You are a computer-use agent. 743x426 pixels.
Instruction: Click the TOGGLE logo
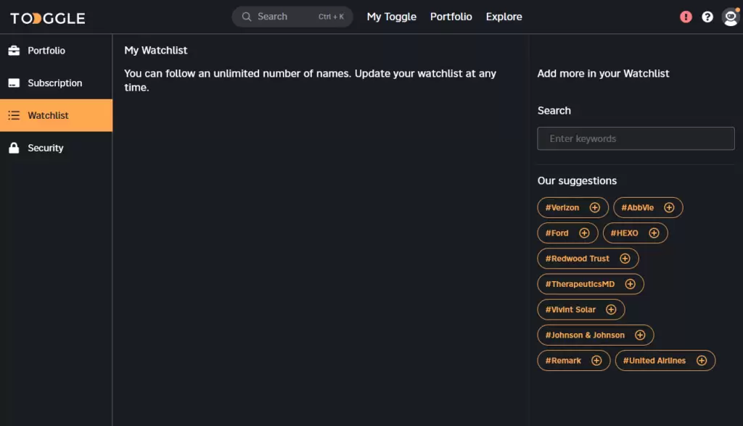pyautogui.click(x=48, y=18)
